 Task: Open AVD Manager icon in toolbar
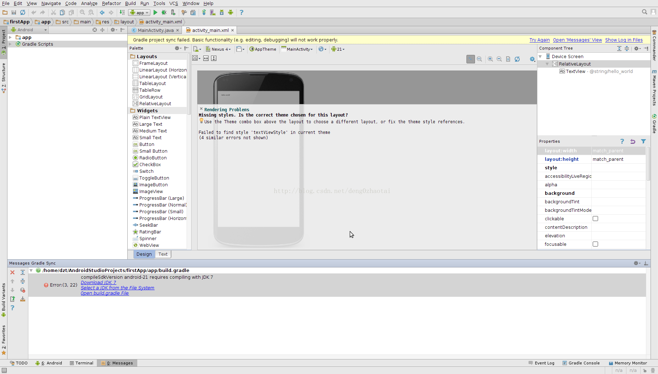(x=213, y=12)
